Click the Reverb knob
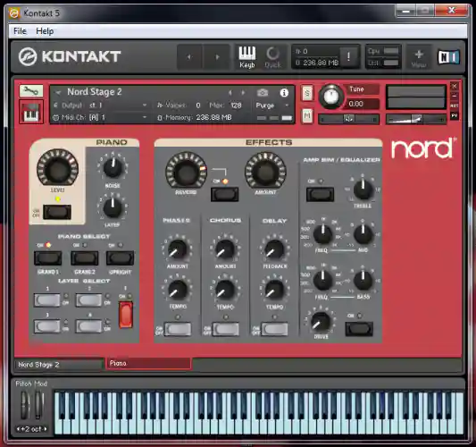 186,172
